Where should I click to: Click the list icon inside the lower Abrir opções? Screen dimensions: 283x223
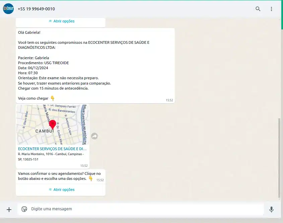[50, 190]
